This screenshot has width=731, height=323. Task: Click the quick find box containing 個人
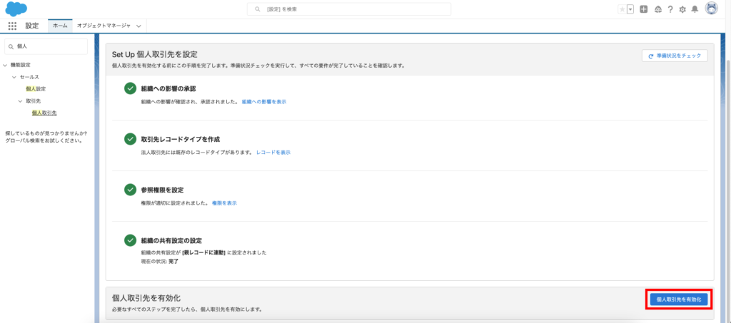(x=47, y=46)
